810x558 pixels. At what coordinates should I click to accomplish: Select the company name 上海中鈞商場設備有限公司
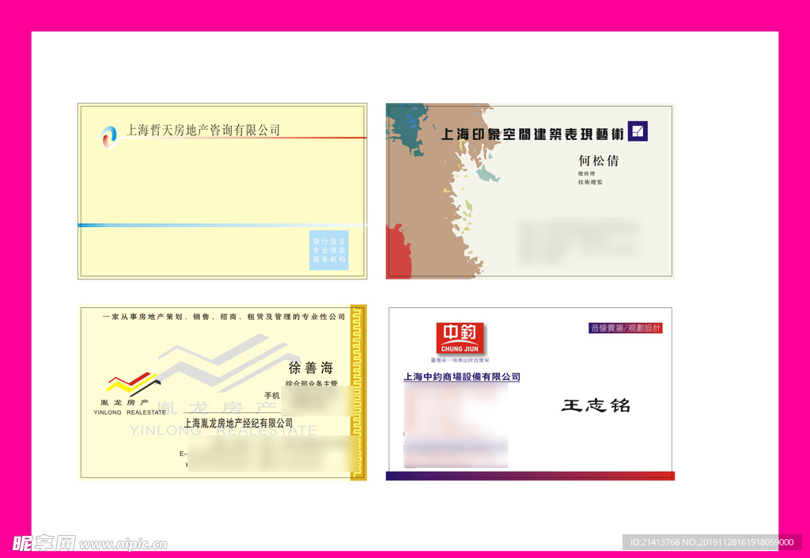pyautogui.click(x=462, y=377)
